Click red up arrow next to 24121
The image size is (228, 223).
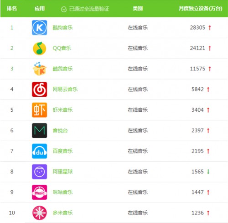tap(210, 48)
